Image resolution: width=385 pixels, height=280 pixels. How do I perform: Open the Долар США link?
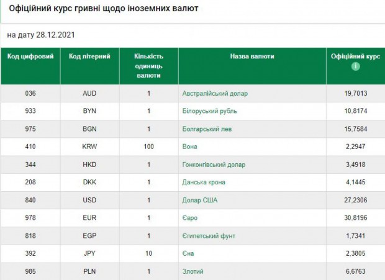pyautogui.click(x=200, y=201)
